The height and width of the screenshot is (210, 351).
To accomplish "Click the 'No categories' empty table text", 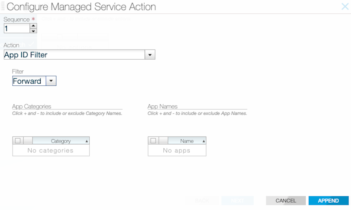I will (x=51, y=150).
